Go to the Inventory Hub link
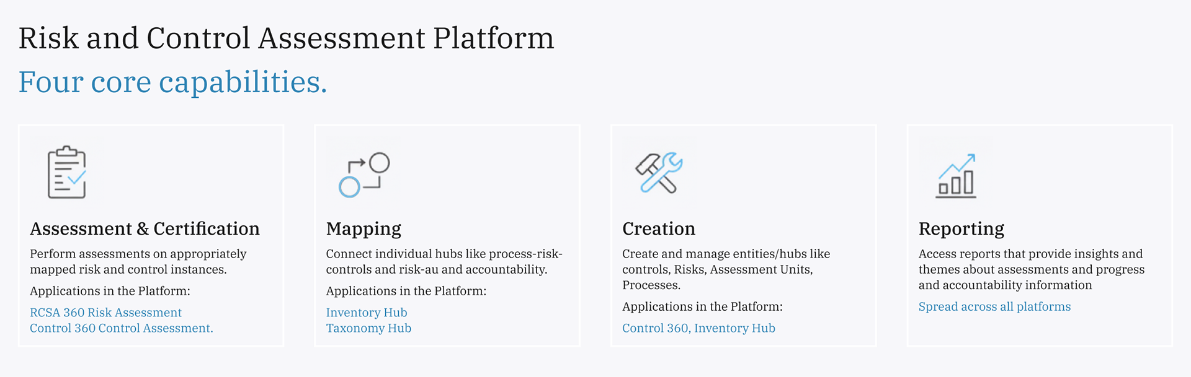The width and height of the screenshot is (1191, 377). point(367,313)
